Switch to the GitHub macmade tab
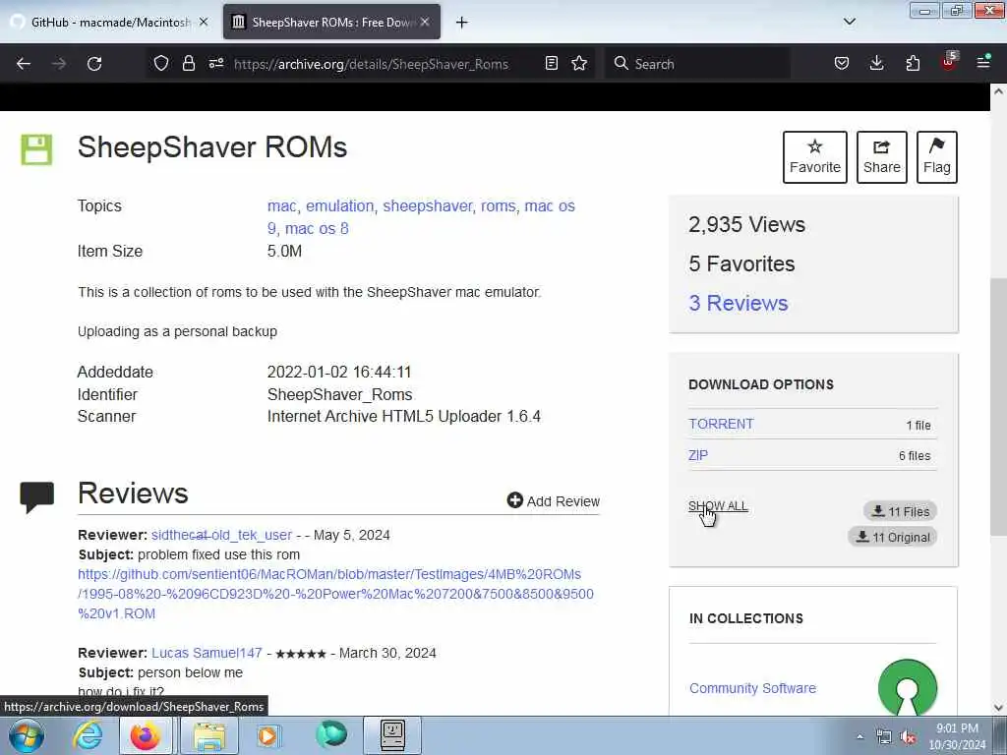This screenshot has width=1007, height=755. [x=110, y=23]
